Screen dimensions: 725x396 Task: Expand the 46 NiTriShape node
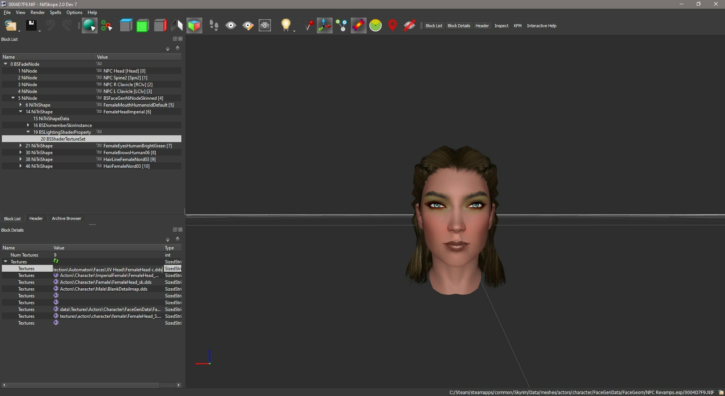tap(21, 166)
